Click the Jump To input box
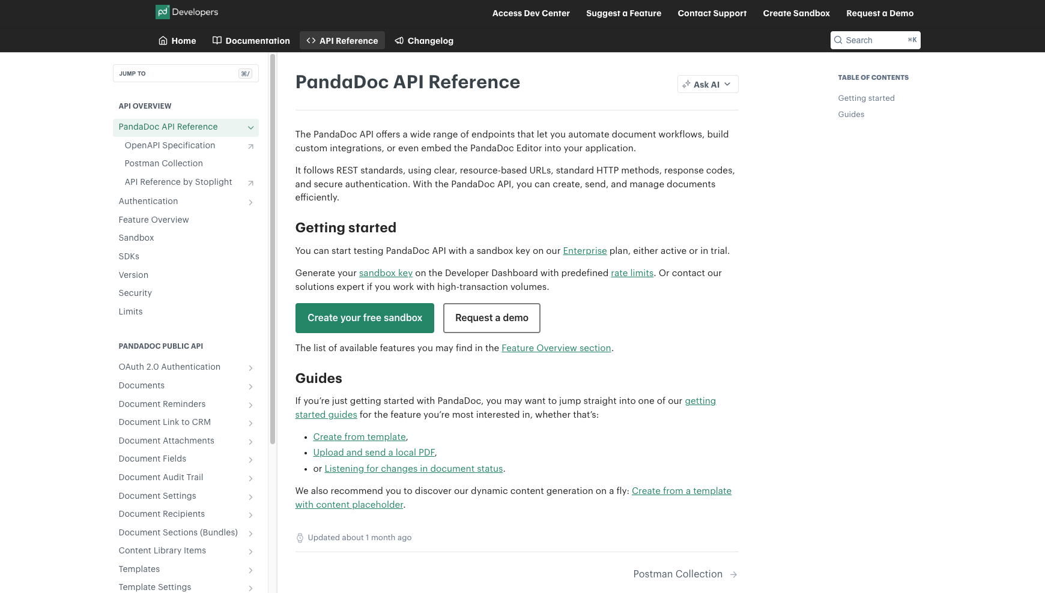 [186, 73]
